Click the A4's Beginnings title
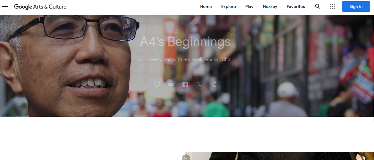 185,42
